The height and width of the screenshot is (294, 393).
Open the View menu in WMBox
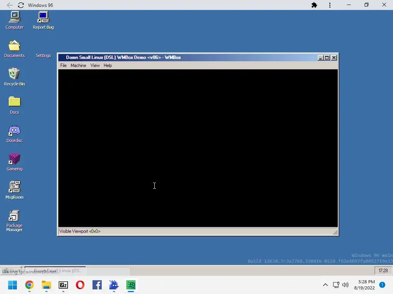[x=95, y=65]
